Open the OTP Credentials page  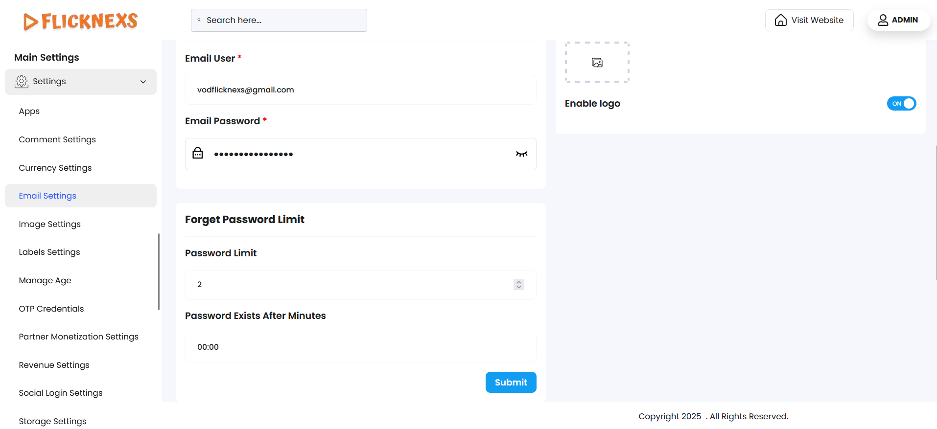tap(51, 309)
